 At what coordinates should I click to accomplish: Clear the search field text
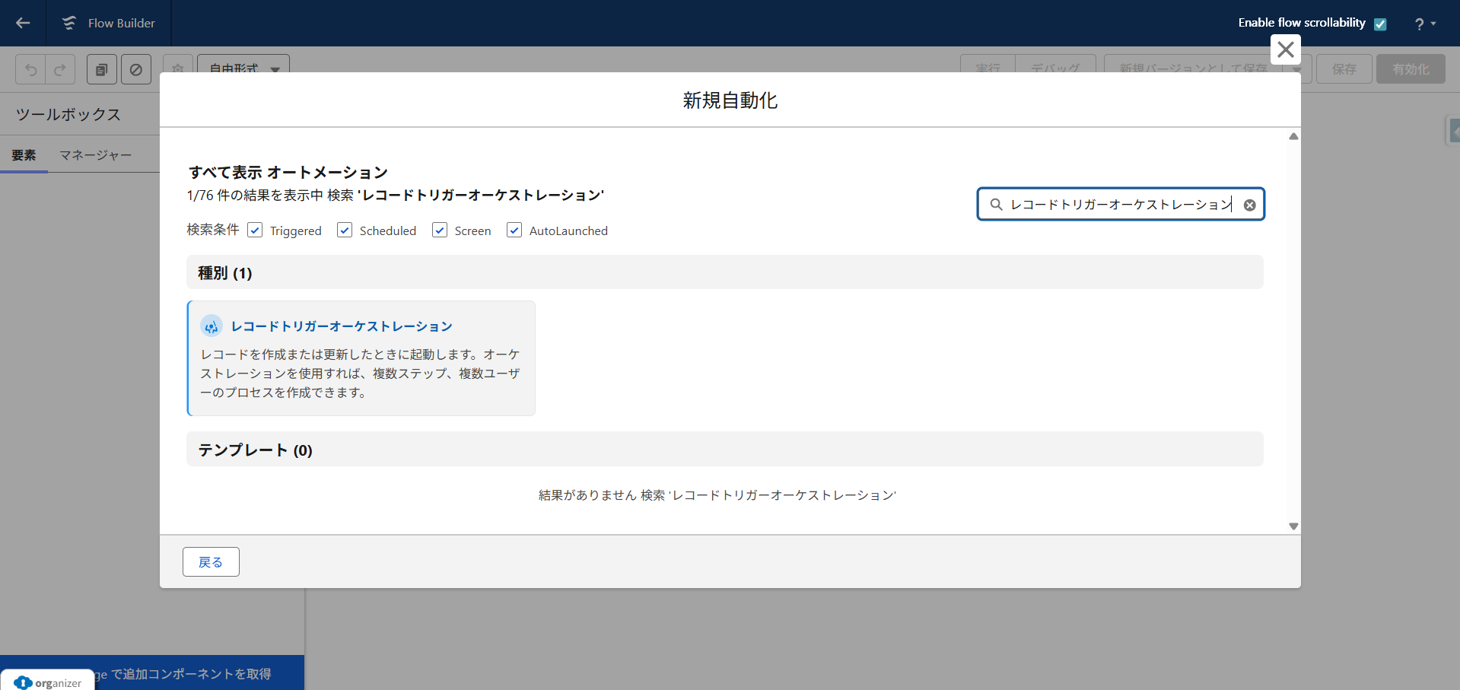pyautogui.click(x=1249, y=205)
